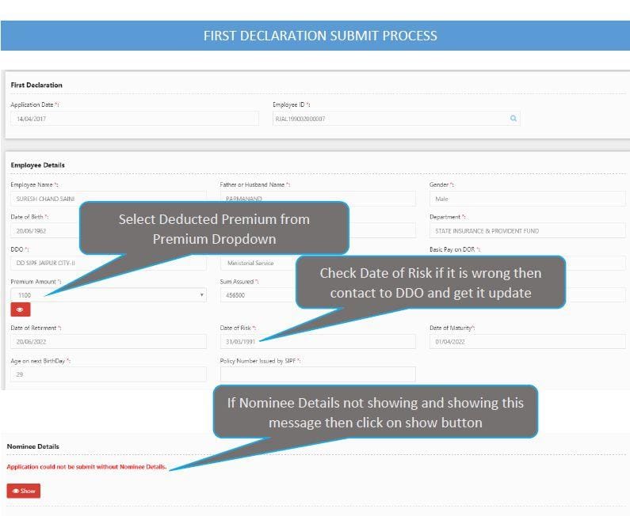Click the Policy Number Issued by SIPF field

(318, 374)
